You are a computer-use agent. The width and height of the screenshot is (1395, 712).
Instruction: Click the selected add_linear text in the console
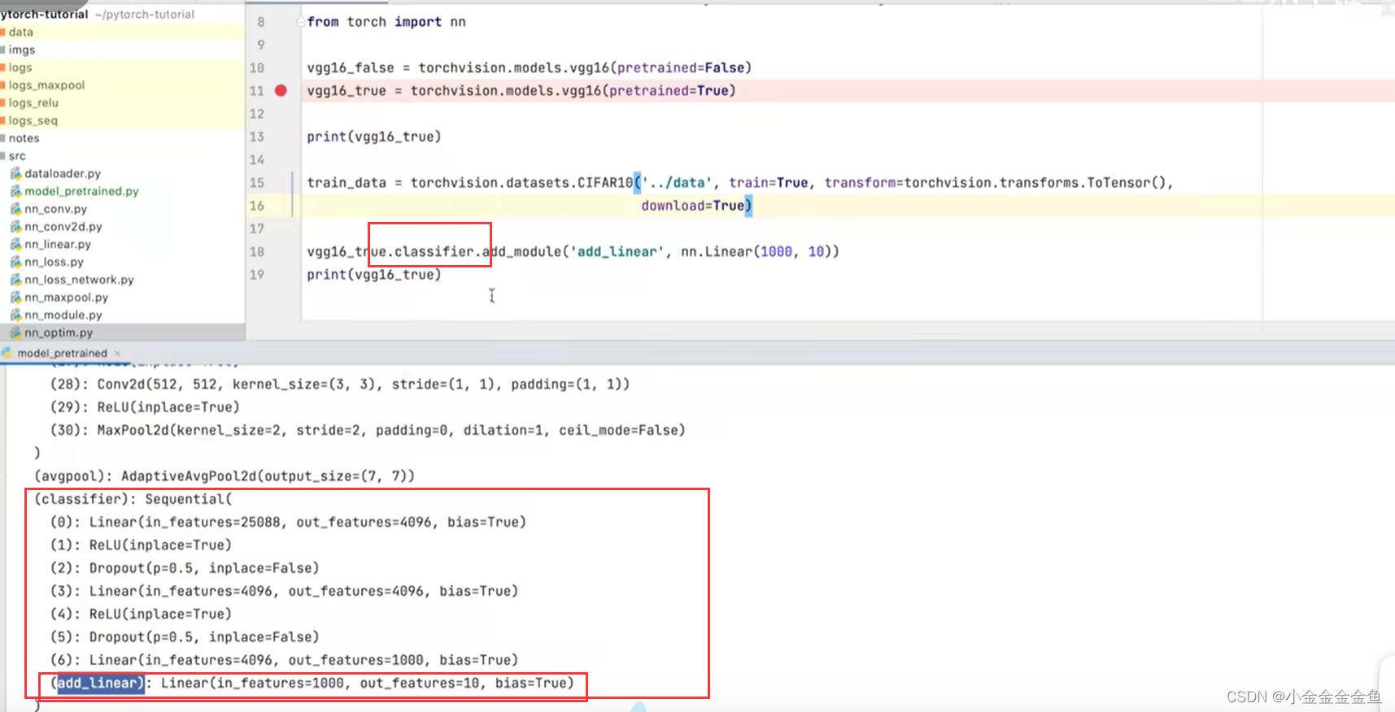pyautogui.click(x=100, y=683)
